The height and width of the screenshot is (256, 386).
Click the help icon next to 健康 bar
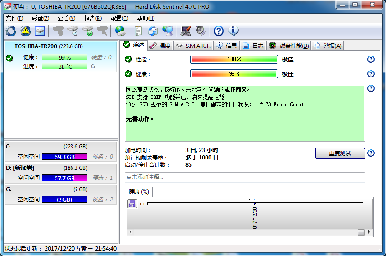tap(371, 74)
